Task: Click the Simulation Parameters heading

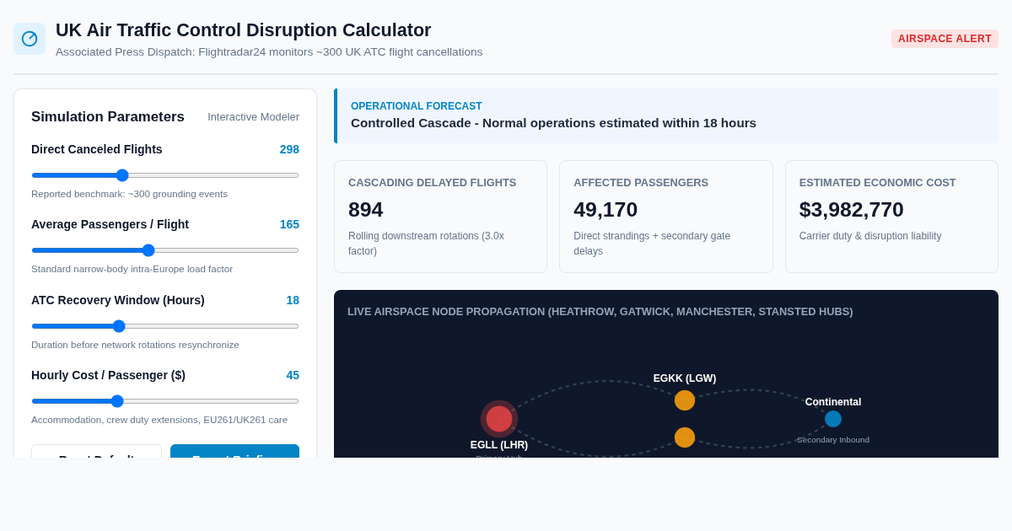Action: click(108, 117)
